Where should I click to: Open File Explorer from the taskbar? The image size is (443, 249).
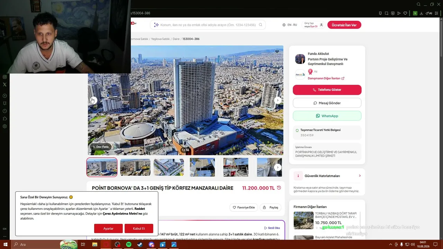click(94, 245)
